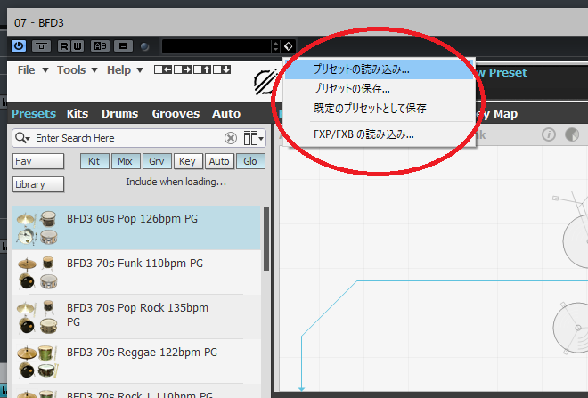This screenshot has width=588, height=398.
Task: Toggle the Glo include filter
Action: pos(250,161)
